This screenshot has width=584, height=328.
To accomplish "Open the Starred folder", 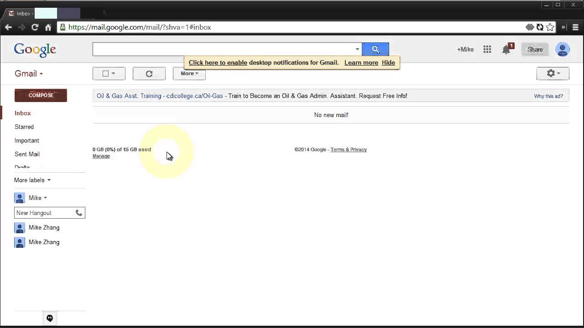I will click(24, 127).
